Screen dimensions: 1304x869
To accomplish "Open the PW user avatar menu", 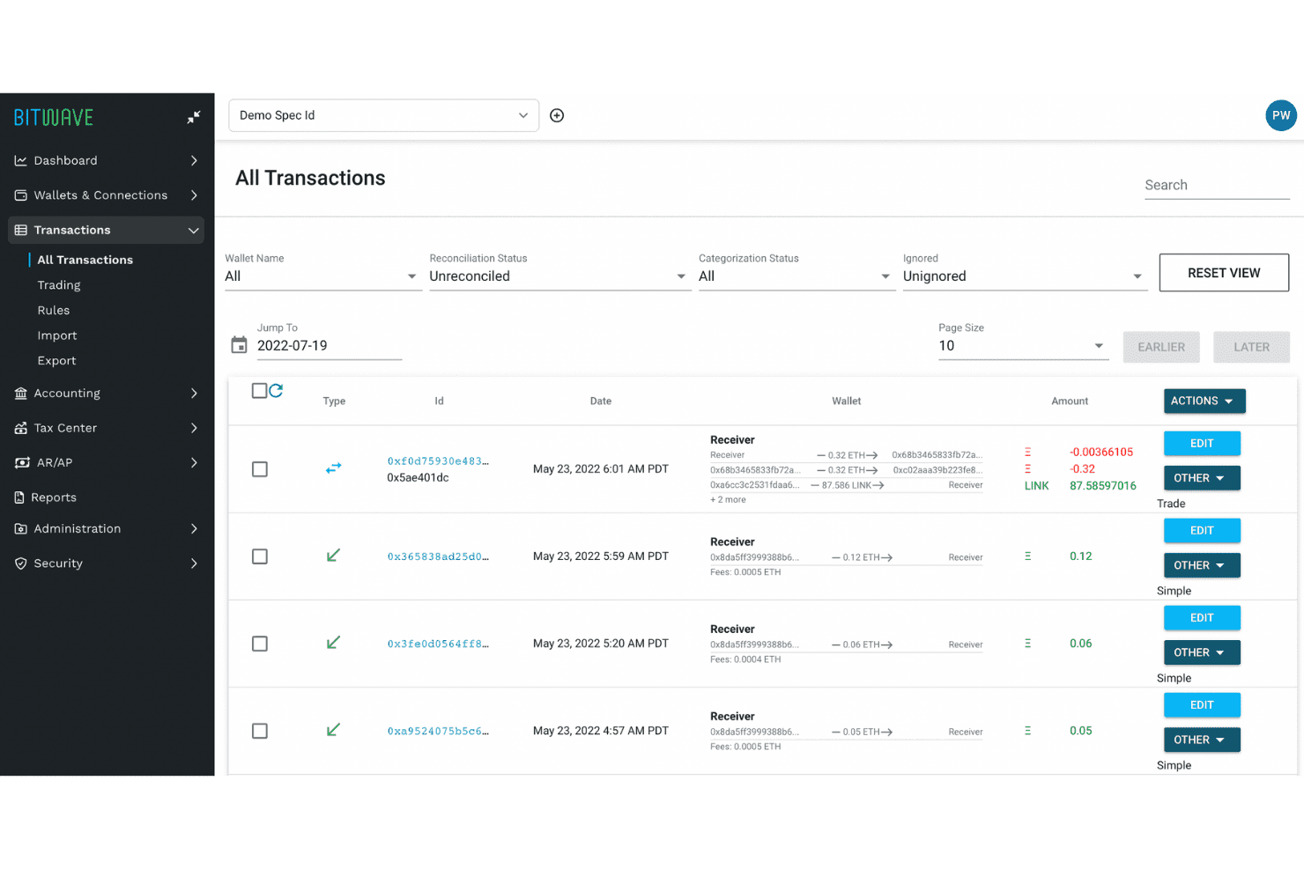I will pyautogui.click(x=1281, y=115).
